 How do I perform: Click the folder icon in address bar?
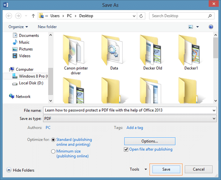pos(41,16)
